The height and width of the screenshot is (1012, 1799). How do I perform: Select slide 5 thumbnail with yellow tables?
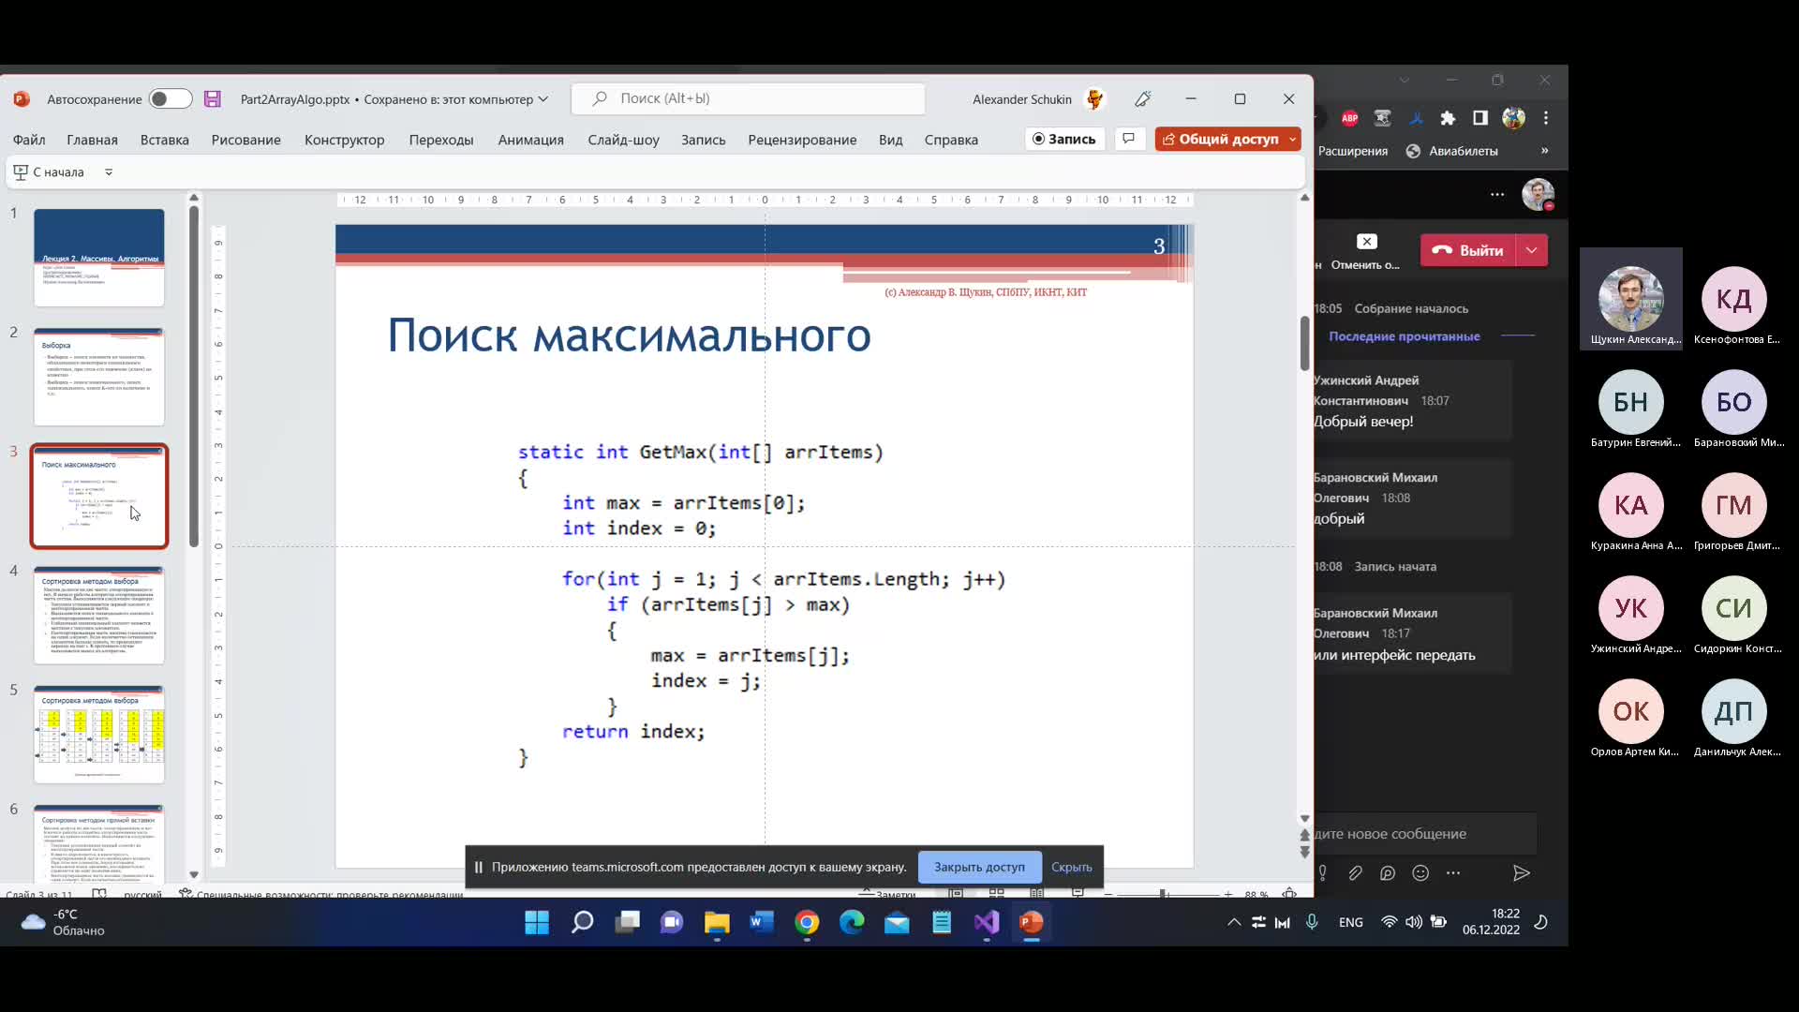click(99, 734)
